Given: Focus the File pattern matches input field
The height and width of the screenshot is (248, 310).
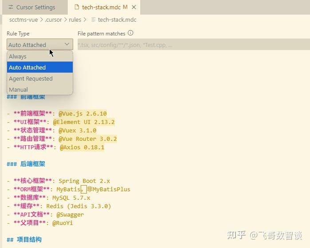Looking at the screenshot, I should point(194,44).
